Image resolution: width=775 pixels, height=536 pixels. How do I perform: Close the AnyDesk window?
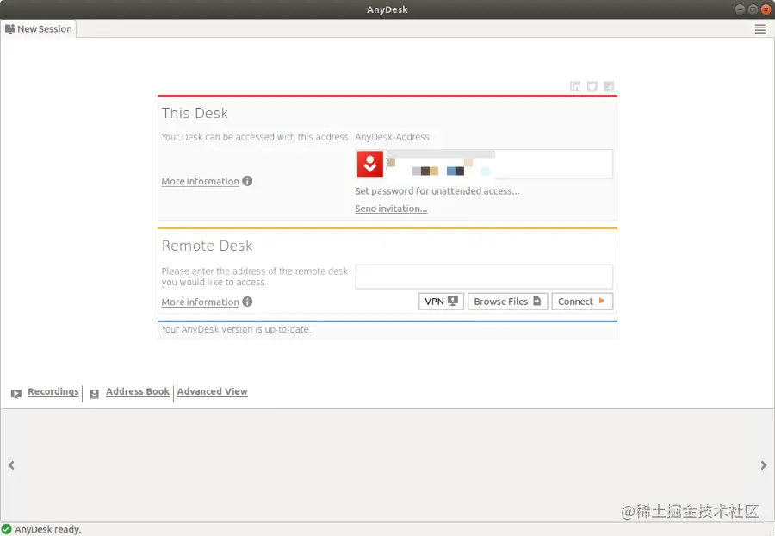[766, 9]
